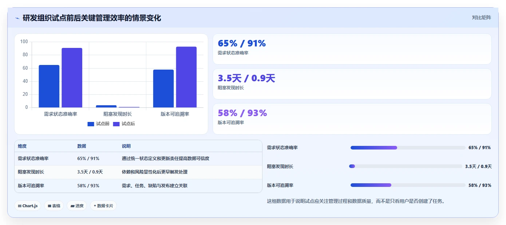Viewport: 506px width, 225px height.
Task: Select the 数据卡片 tag chip
Action: (x=103, y=206)
